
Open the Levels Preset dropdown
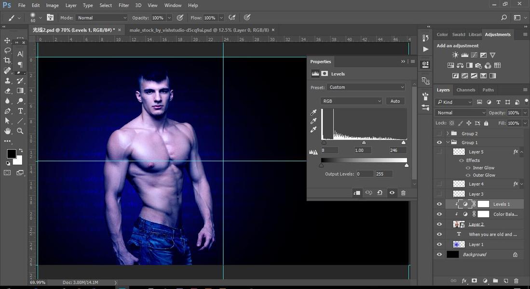tap(366, 87)
